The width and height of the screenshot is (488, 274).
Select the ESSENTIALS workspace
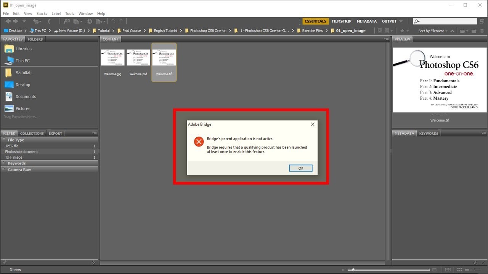click(x=316, y=21)
